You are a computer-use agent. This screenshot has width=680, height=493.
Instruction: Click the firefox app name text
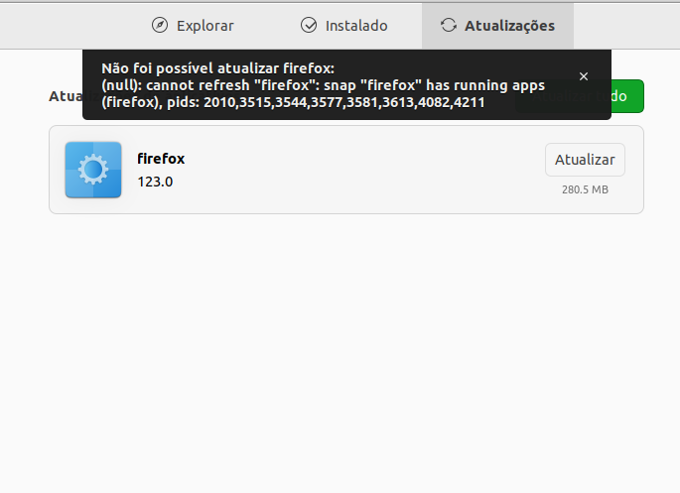tap(161, 159)
